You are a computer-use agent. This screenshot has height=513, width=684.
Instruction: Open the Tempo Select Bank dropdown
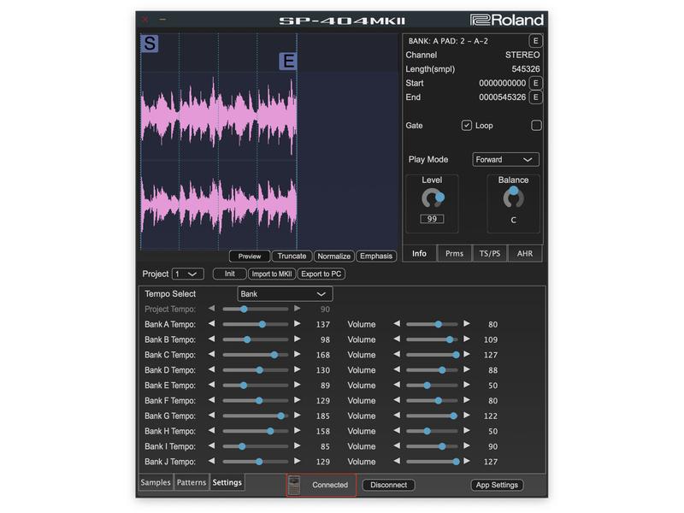(285, 294)
